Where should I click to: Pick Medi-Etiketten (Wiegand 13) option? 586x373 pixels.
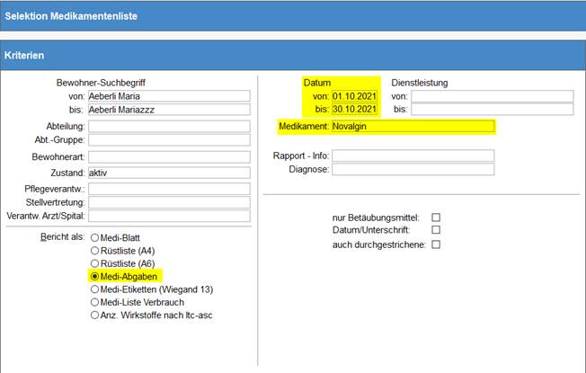(94, 289)
